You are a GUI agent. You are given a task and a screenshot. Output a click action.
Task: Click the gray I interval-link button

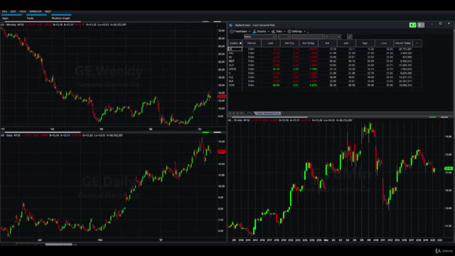pyautogui.click(x=421, y=26)
